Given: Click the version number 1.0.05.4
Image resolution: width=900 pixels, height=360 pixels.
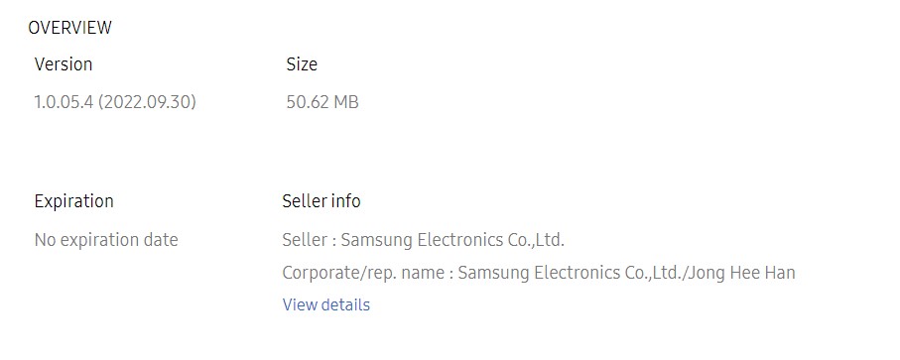Looking at the screenshot, I should tap(64, 102).
